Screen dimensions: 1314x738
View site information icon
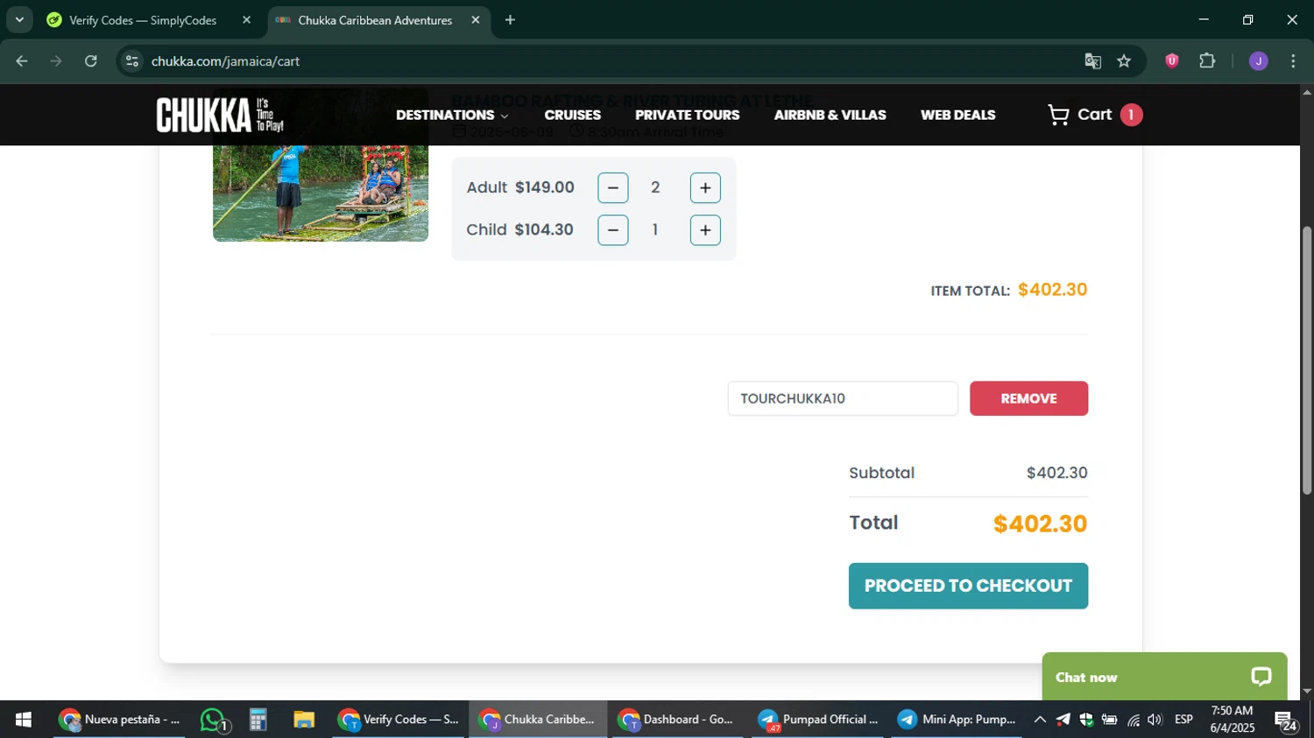(x=132, y=61)
